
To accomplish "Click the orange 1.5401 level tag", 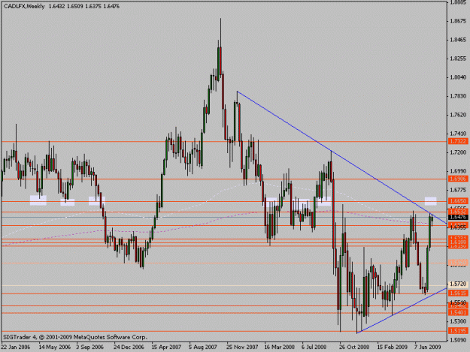I will coord(458,312).
